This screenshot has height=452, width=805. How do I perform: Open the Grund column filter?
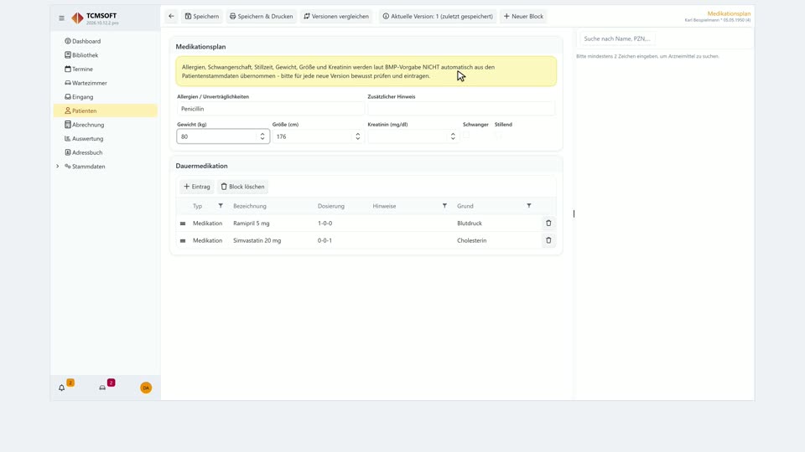529,206
